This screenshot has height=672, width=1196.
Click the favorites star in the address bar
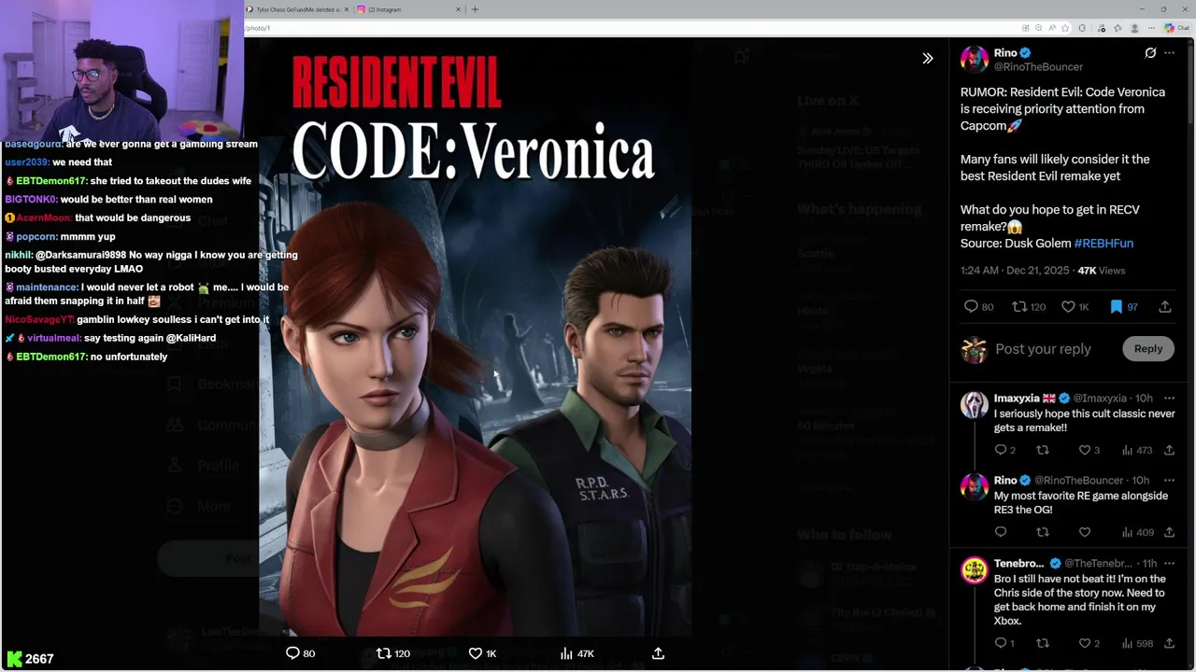click(1064, 28)
